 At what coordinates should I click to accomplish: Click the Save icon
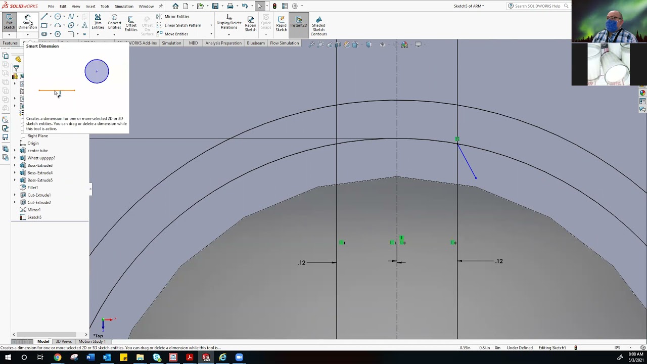click(x=215, y=6)
